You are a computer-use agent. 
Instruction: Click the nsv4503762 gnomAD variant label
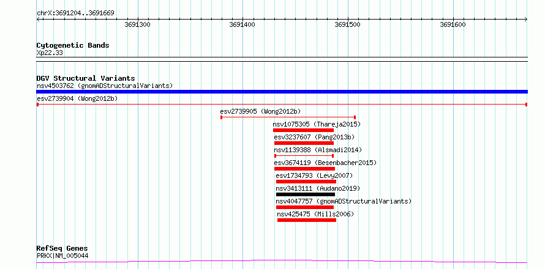click(105, 86)
